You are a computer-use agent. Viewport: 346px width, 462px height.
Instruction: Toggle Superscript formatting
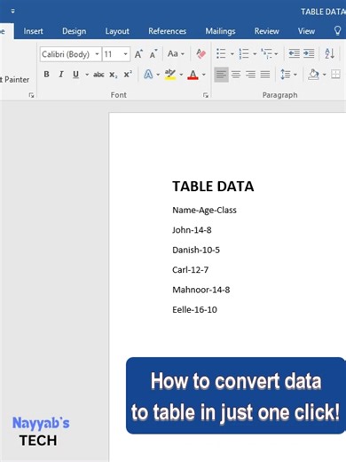coord(128,75)
